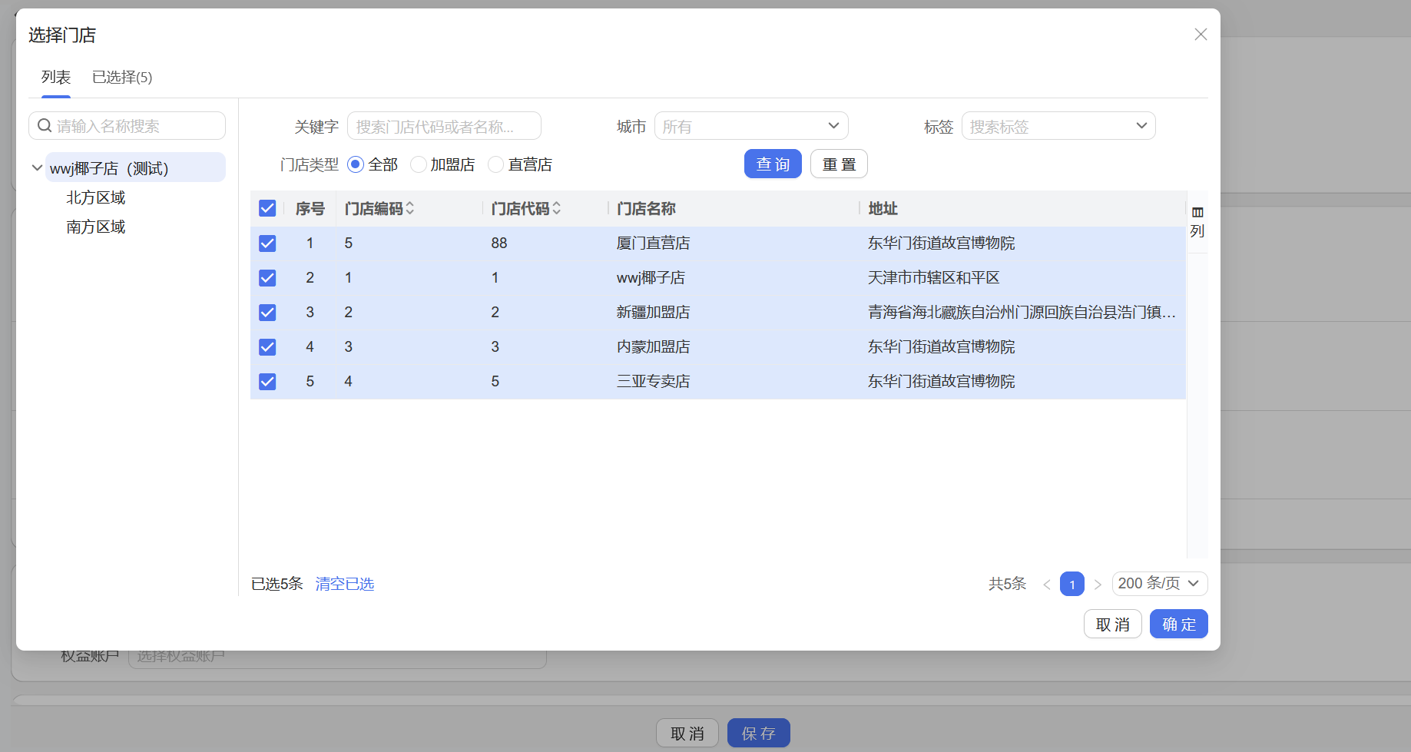Collapse the wwj椰子店 (测试) tree node

click(37, 167)
